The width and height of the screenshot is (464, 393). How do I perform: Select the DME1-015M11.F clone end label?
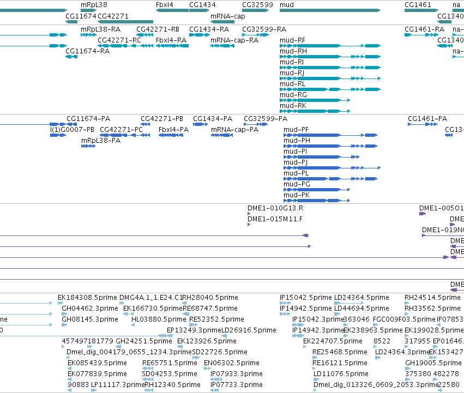pos(275,219)
